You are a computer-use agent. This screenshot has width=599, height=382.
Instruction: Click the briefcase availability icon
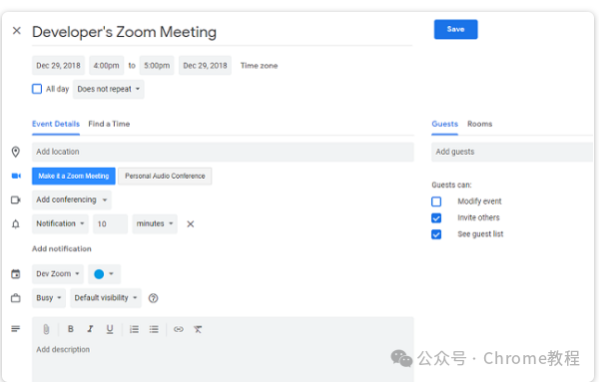(16, 298)
